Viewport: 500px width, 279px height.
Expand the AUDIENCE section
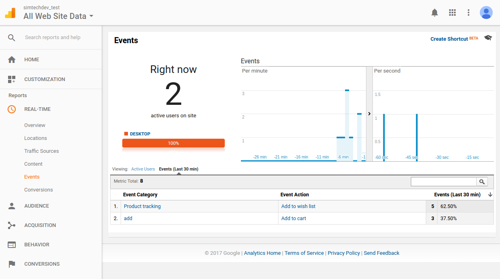tap(37, 206)
